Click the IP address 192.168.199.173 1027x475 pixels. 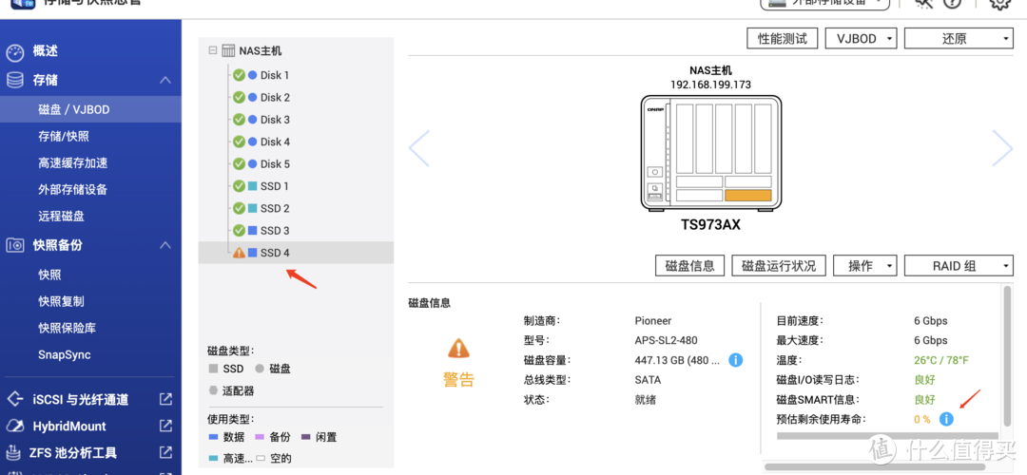(x=710, y=85)
